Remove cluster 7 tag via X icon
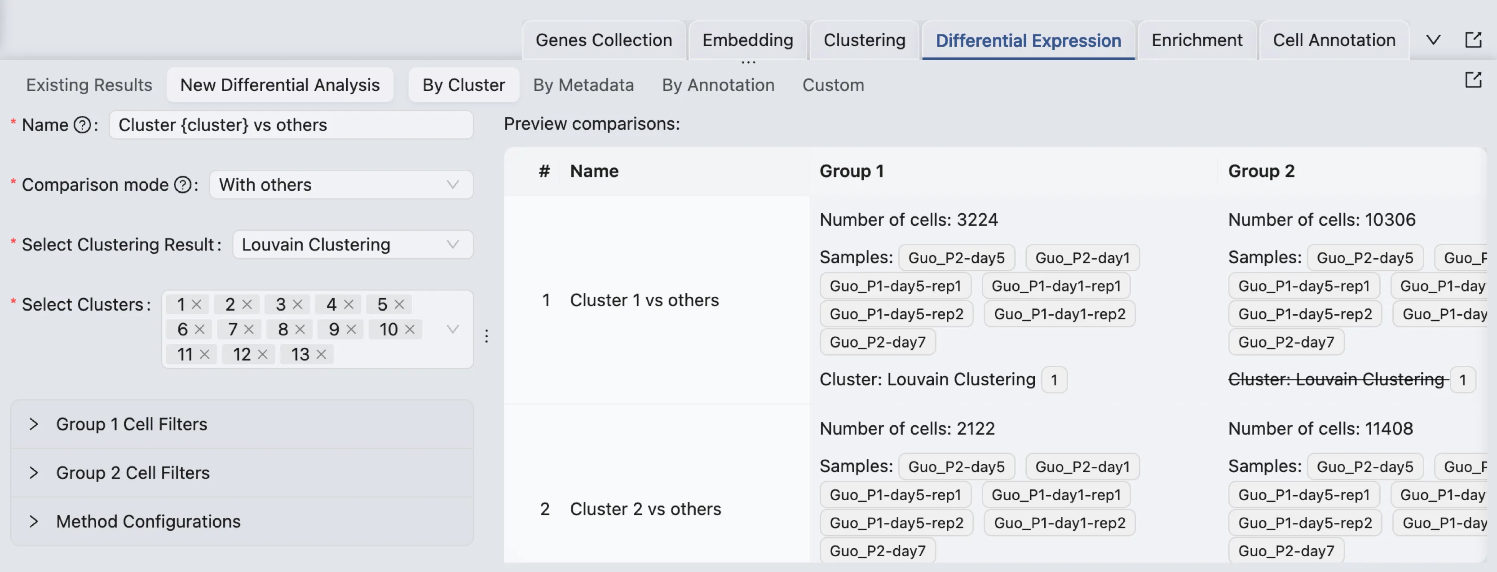The height and width of the screenshot is (572, 1497). [x=249, y=329]
